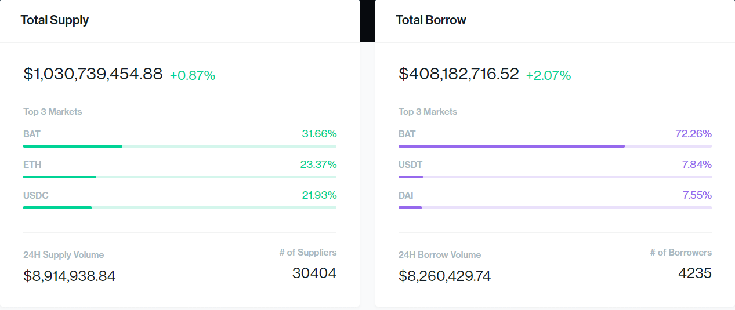Click the Total Borrow heading
Viewport: 735px width, 310px height.
click(x=430, y=20)
